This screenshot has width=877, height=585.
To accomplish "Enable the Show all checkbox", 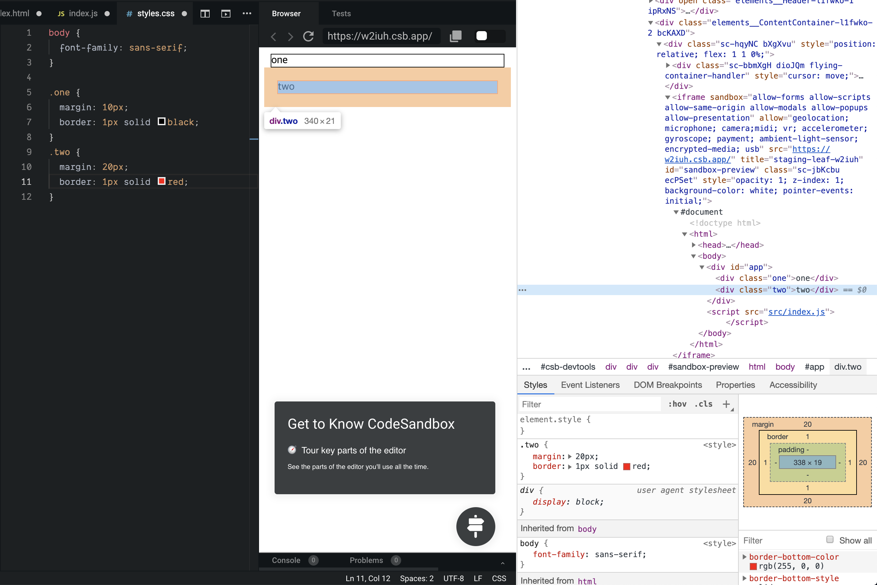I will 830,540.
